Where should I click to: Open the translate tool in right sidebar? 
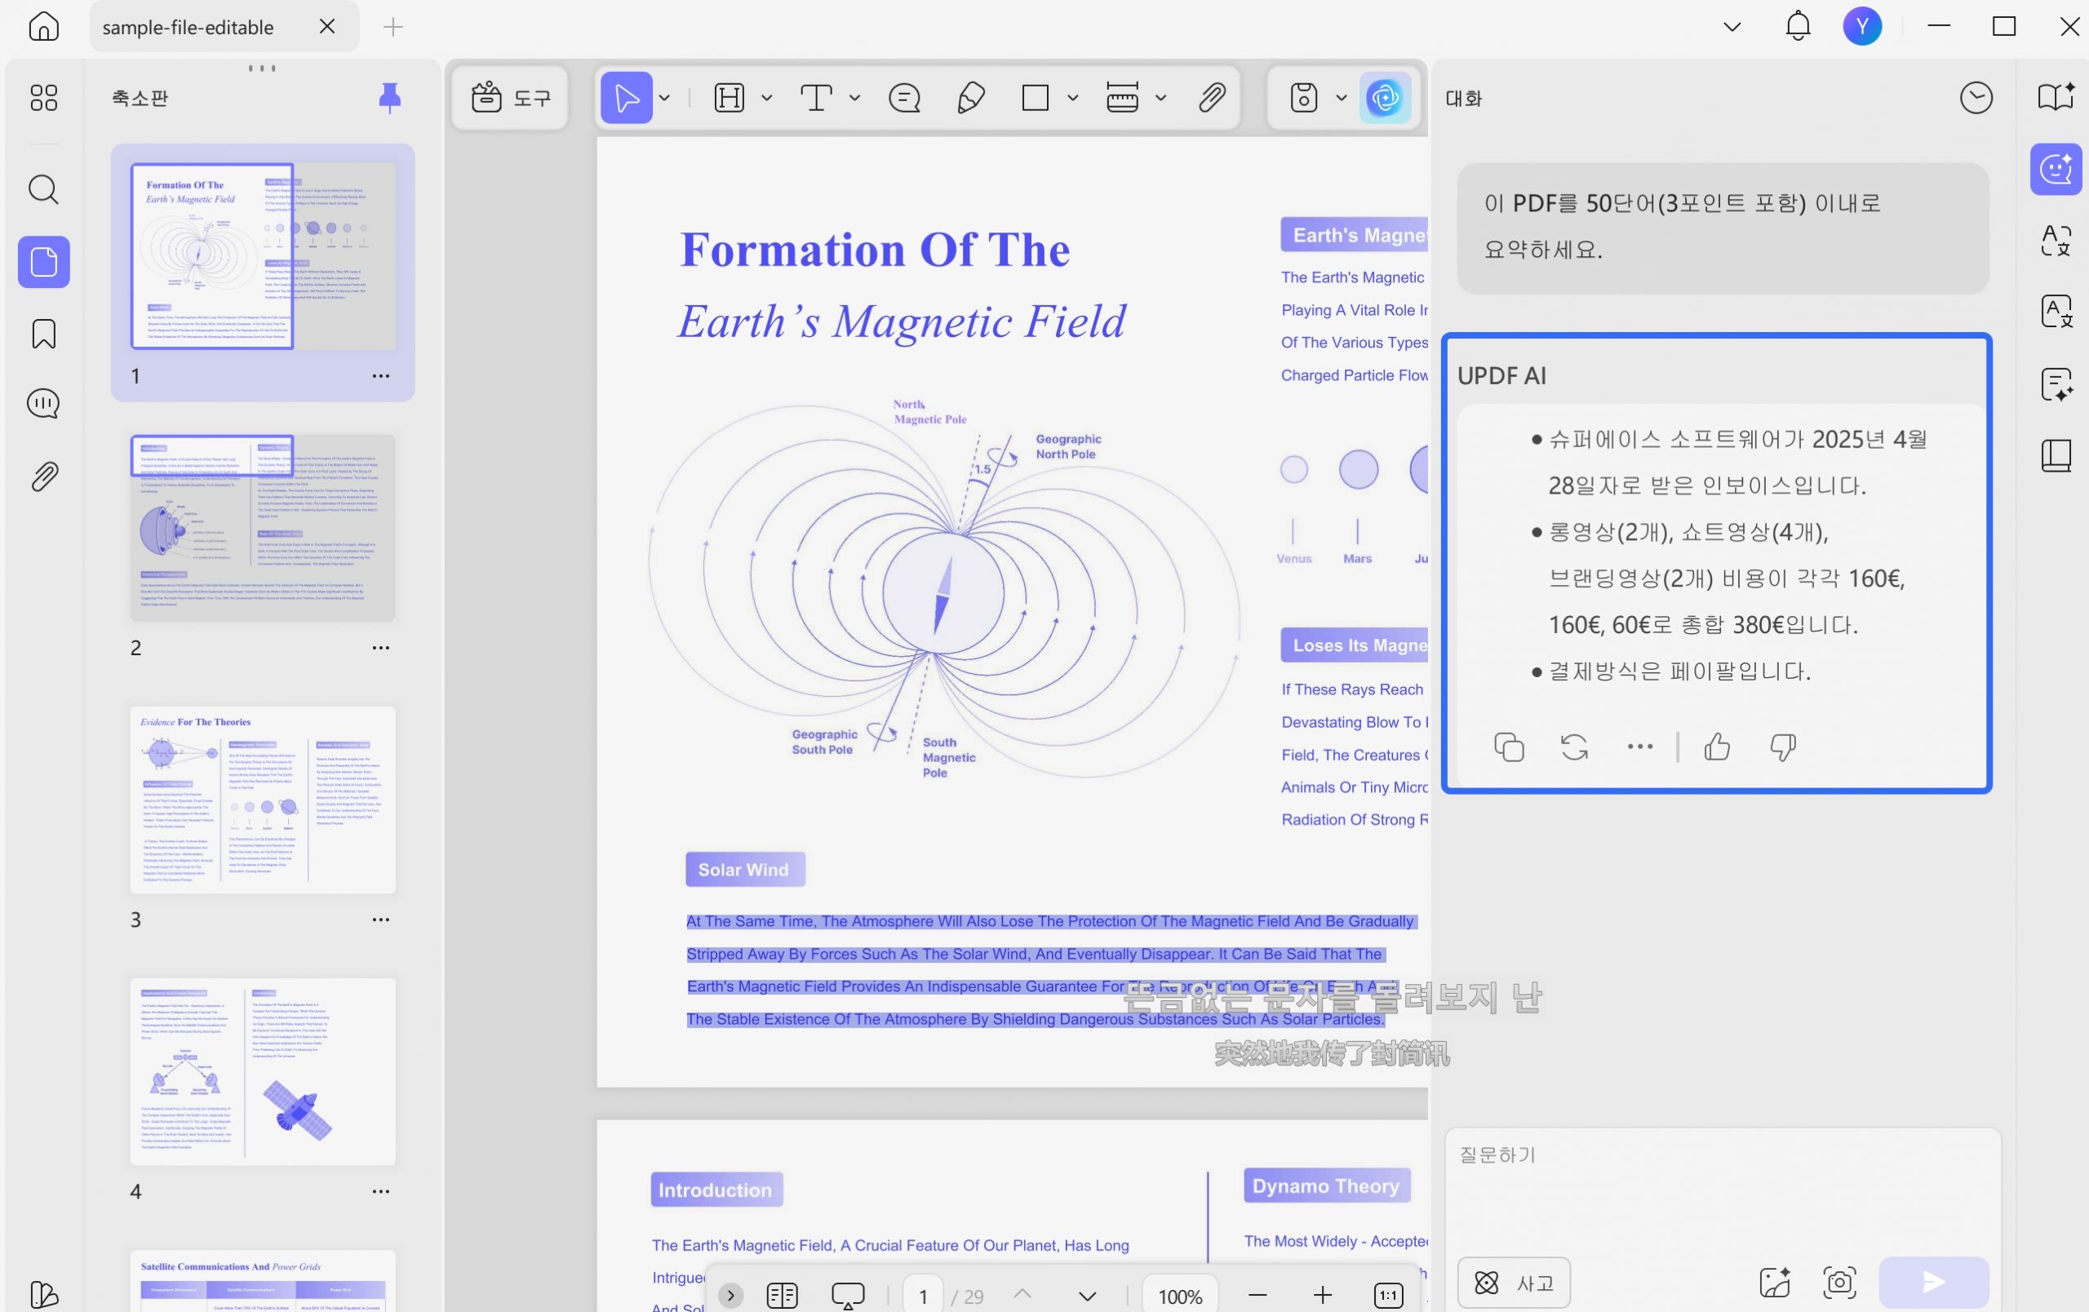tap(2056, 240)
